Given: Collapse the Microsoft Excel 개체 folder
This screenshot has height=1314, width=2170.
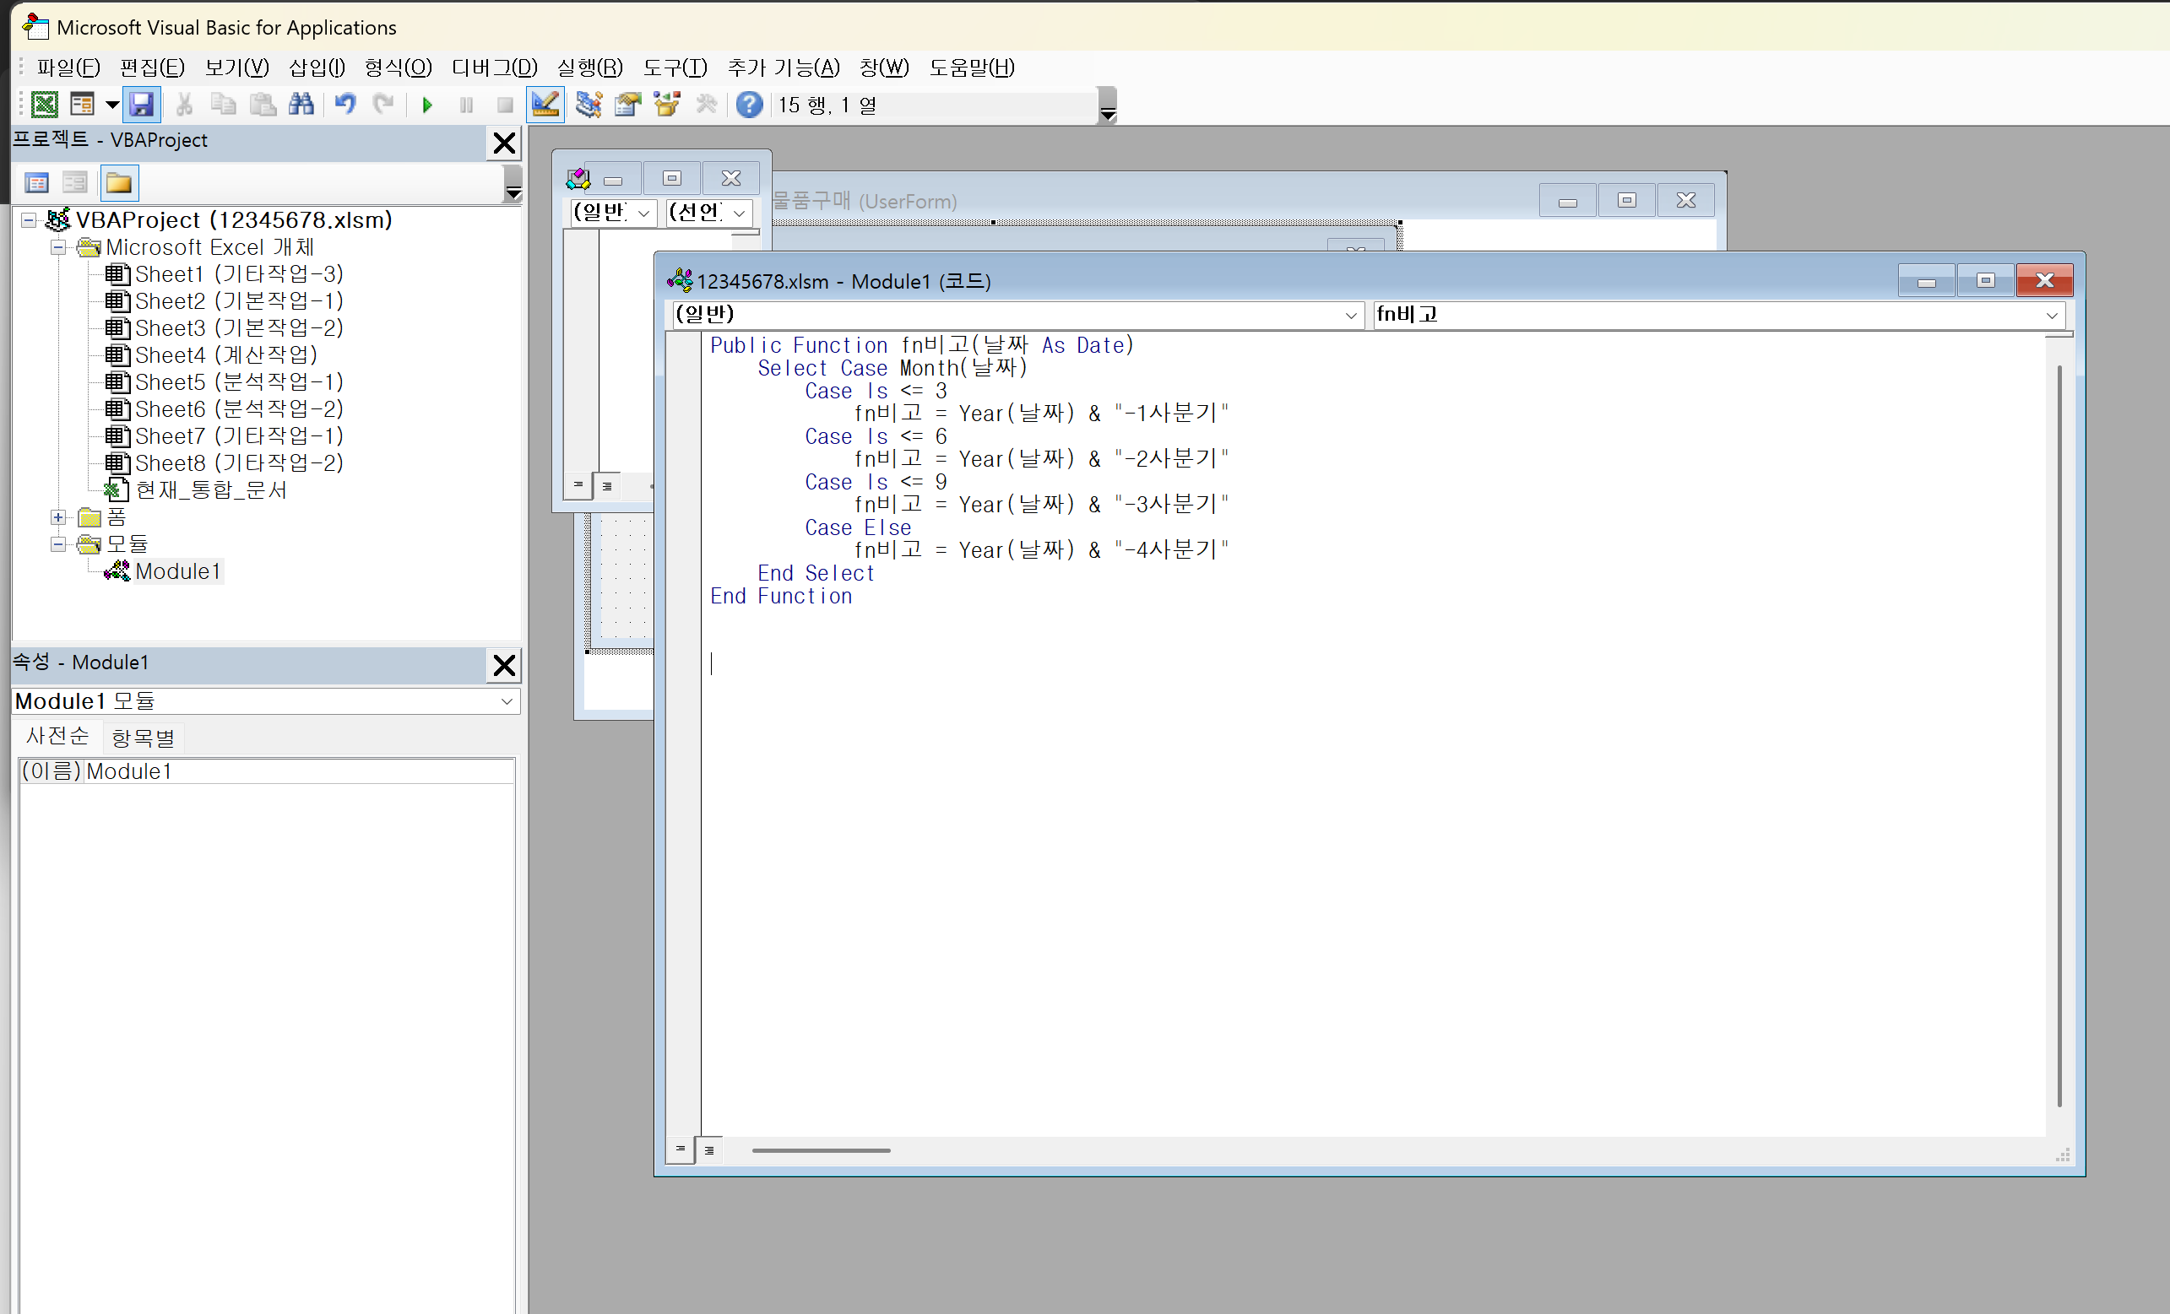Looking at the screenshot, I should (x=58, y=247).
